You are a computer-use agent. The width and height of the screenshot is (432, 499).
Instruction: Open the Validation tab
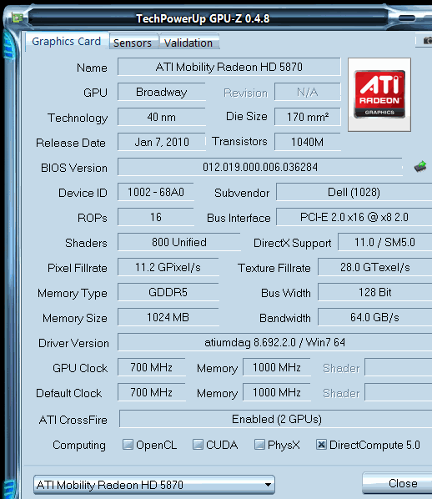tap(188, 43)
